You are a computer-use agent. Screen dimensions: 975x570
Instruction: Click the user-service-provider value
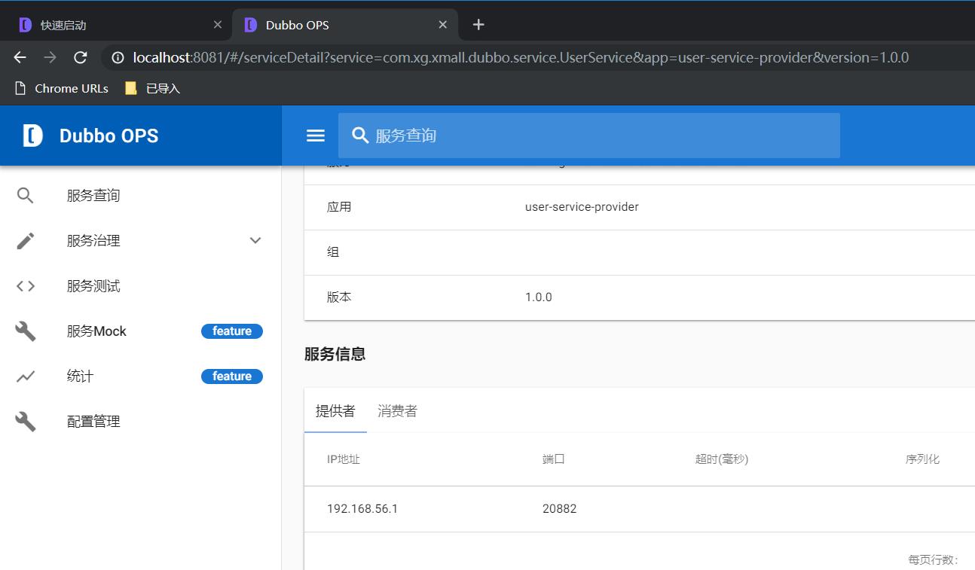pyautogui.click(x=582, y=207)
